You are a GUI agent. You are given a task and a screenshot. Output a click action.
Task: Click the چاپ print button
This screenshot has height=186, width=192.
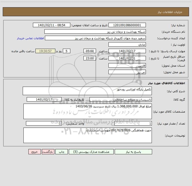(x=62, y=152)
